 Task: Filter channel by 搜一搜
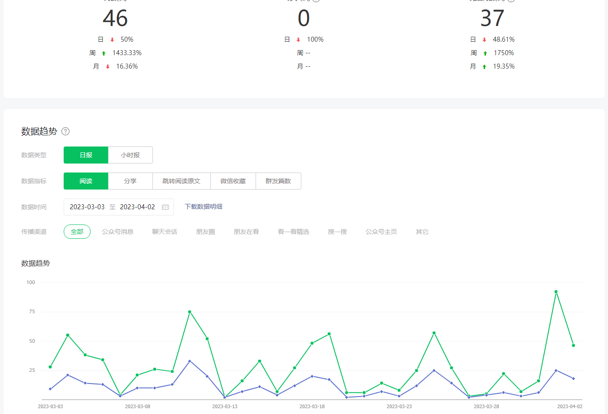[337, 232]
